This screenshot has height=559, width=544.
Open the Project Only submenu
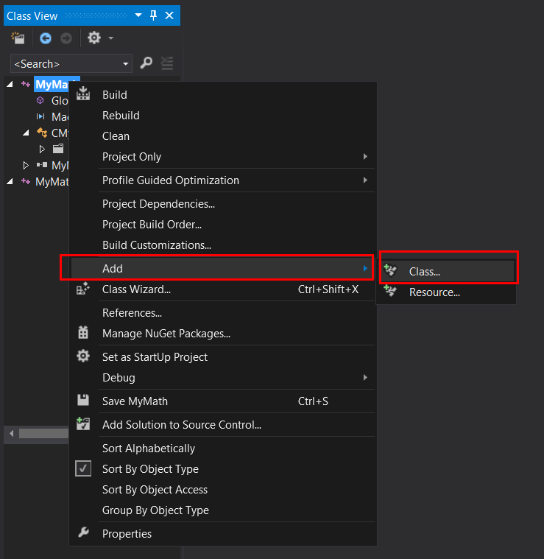click(222, 157)
